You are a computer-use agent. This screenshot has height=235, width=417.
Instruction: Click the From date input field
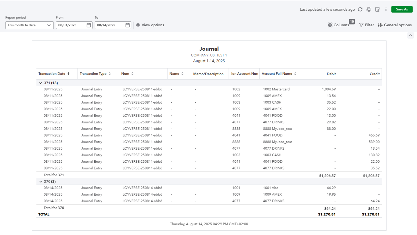71,25
